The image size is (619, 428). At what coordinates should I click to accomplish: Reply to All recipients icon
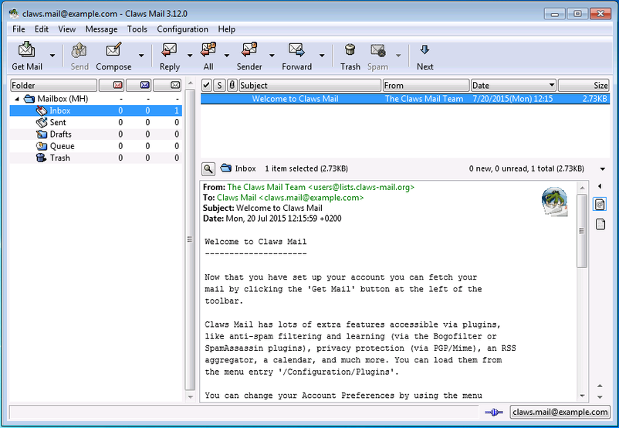point(208,56)
